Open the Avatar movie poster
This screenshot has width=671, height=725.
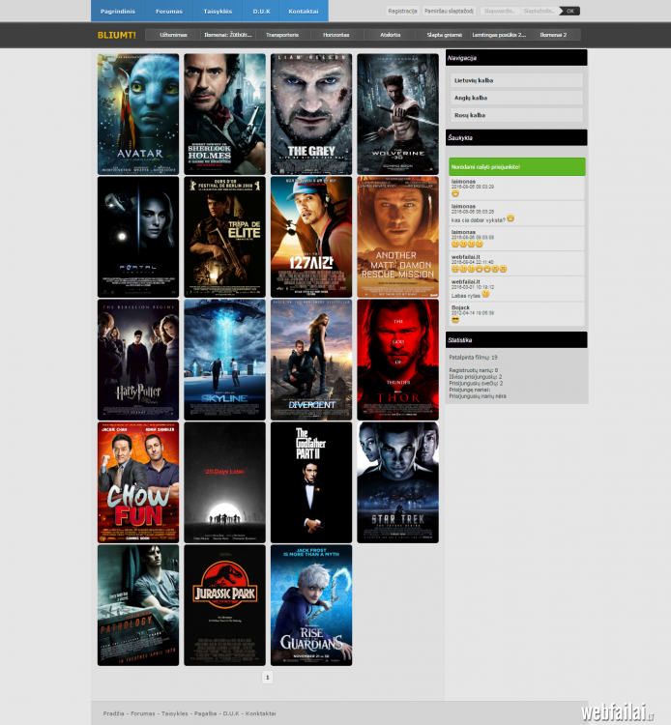[x=138, y=114]
